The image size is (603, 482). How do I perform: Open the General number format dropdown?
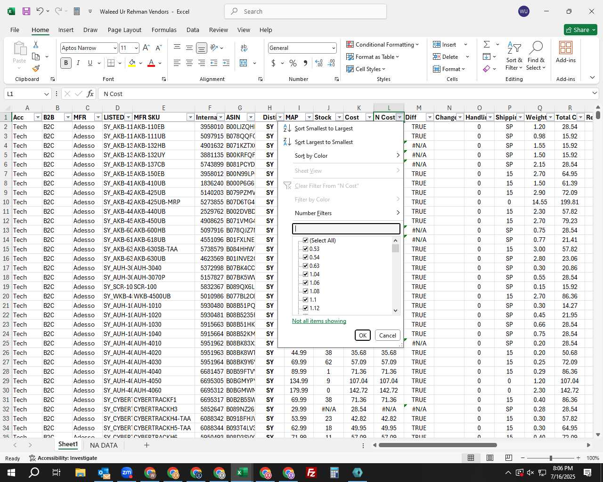click(x=334, y=48)
